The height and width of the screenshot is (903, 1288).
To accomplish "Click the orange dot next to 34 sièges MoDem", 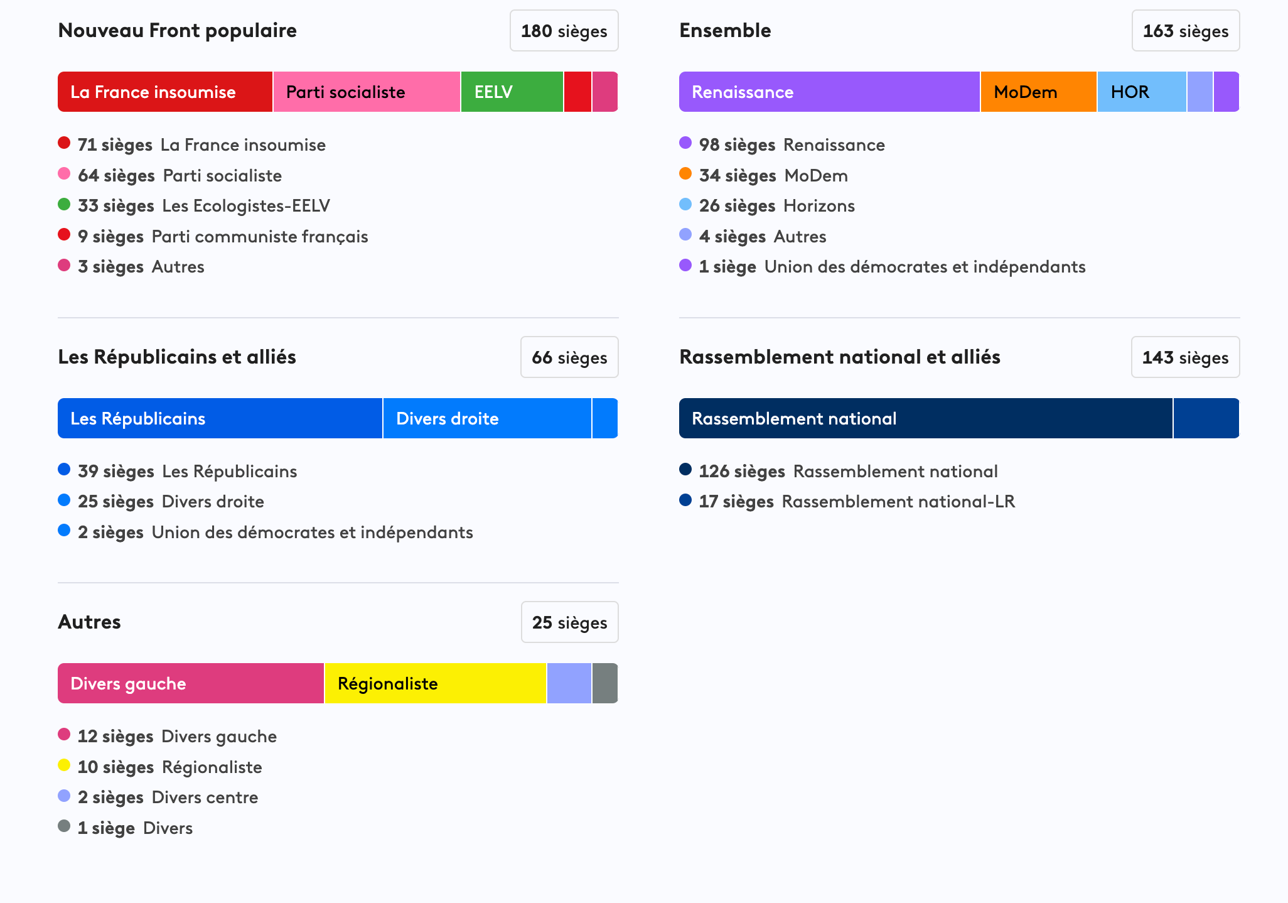I will (685, 173).
